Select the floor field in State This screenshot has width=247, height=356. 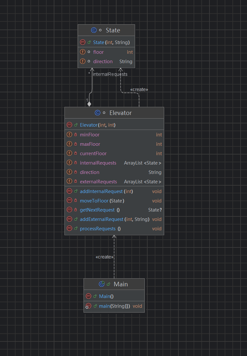click(107, 52)
